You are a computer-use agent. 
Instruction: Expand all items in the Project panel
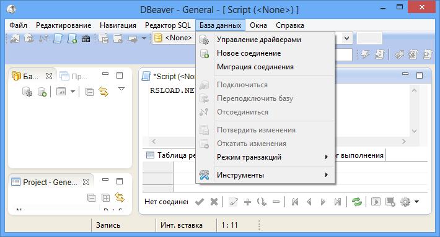(x=105, y=197)
